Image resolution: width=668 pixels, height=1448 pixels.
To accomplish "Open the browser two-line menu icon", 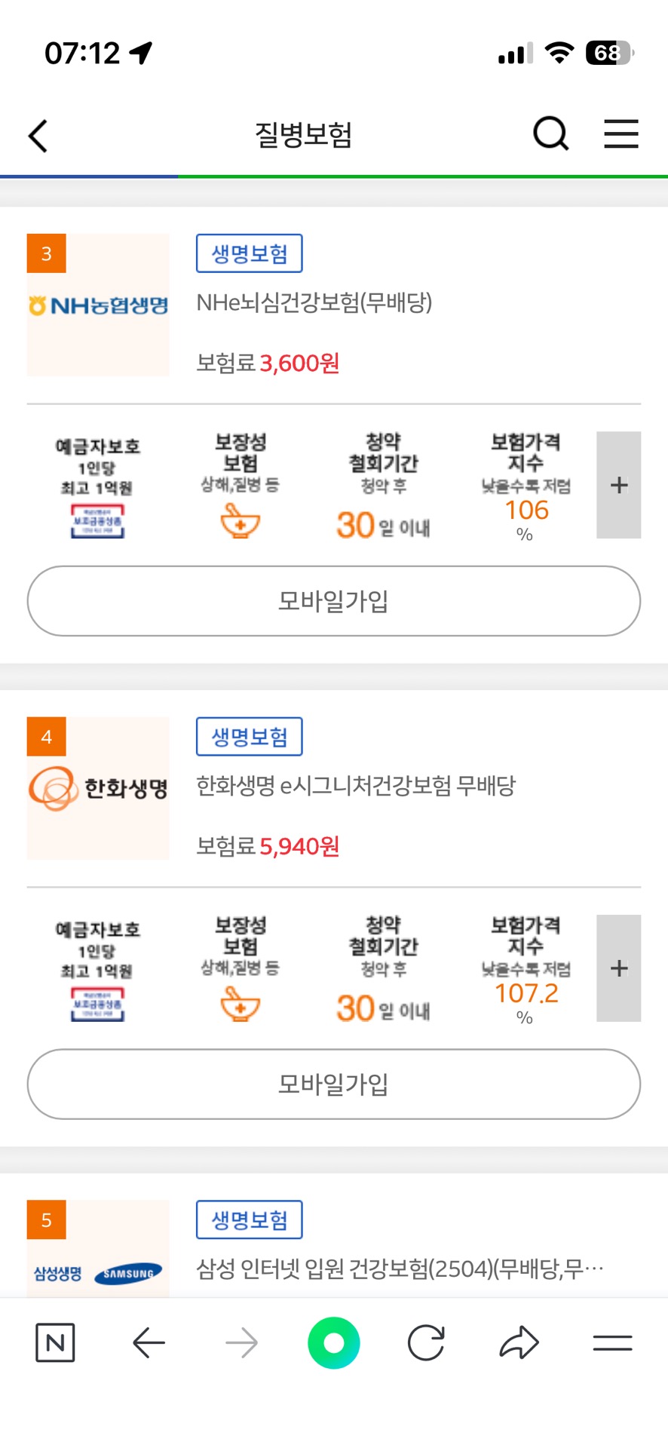I will tap(612, 1342).
